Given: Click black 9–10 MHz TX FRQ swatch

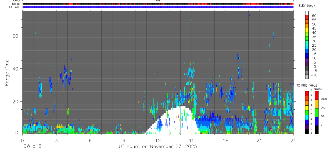Looking at the screenshot, I should pyautogui.click(x=307, y=132).
